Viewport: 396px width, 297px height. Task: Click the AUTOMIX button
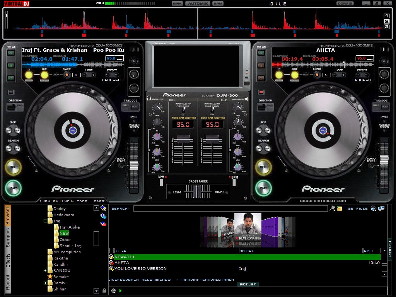pyautogui.click(x=198, y=3)
